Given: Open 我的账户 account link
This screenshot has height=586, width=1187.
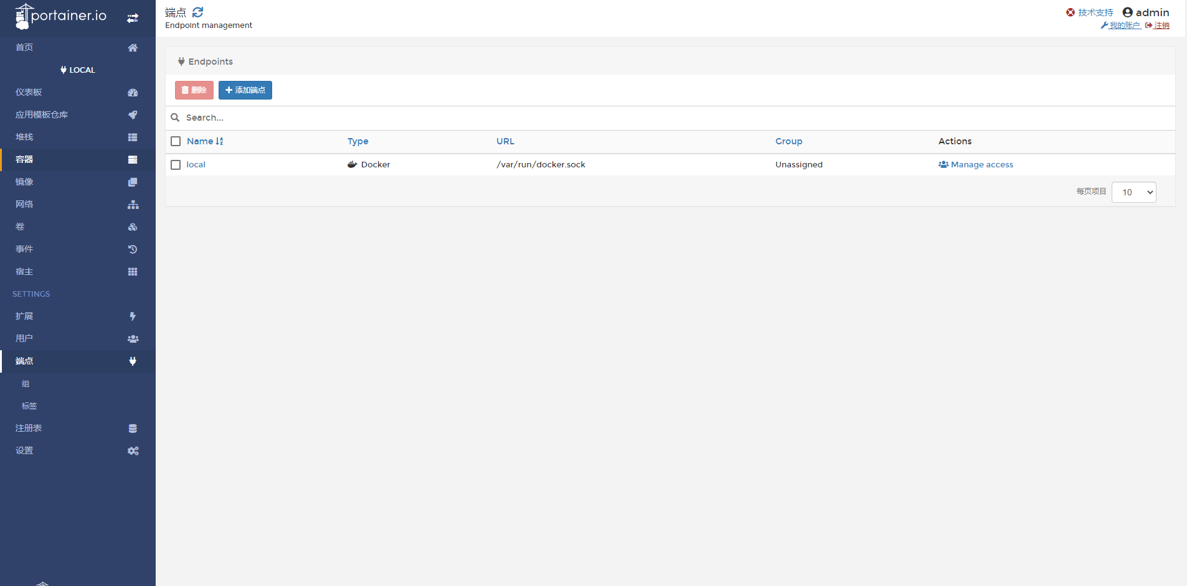Looking at the screenshot, I should 1120,26.
